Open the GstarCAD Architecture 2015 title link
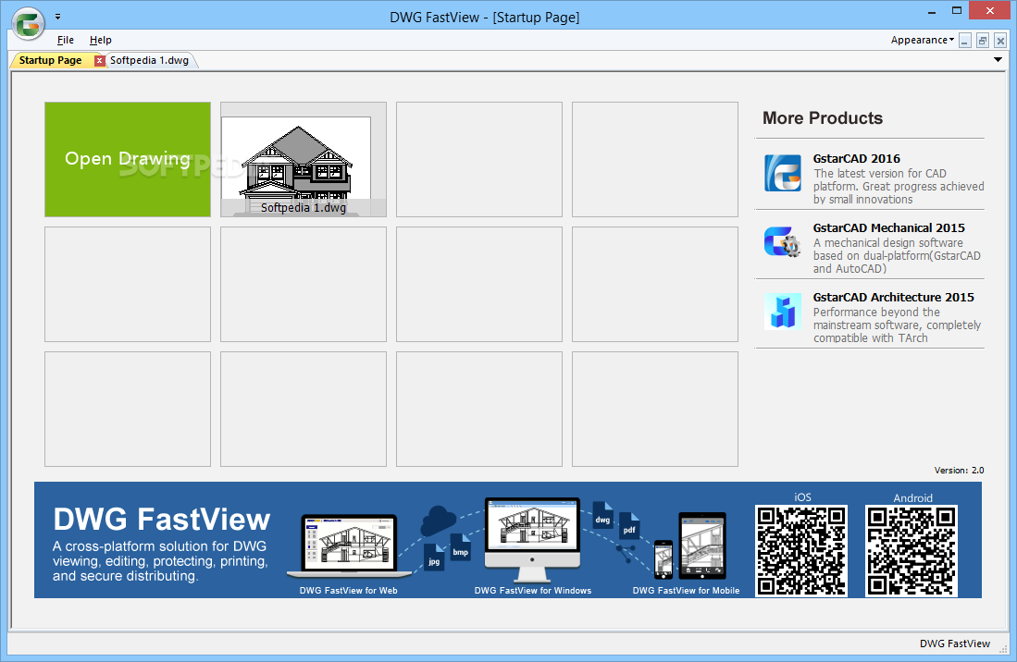The image size is (1017, 662). pyautogui.click(x=893, y=298)
